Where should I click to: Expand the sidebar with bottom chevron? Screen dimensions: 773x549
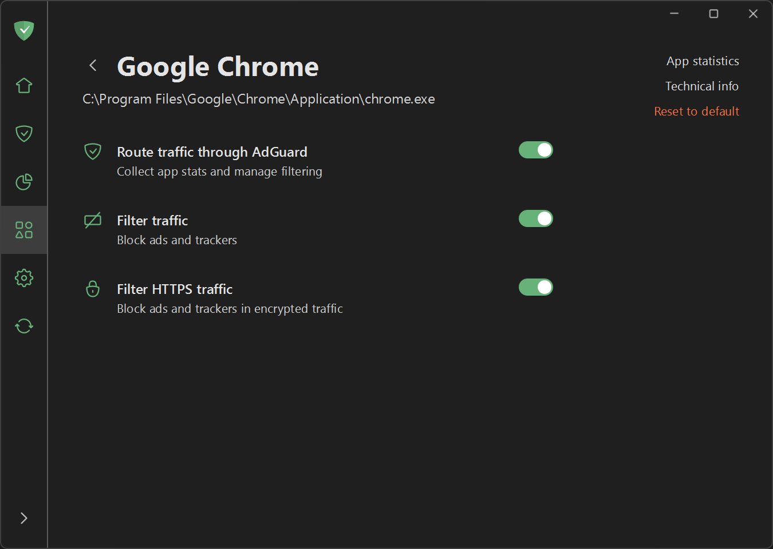coord(24,518)
